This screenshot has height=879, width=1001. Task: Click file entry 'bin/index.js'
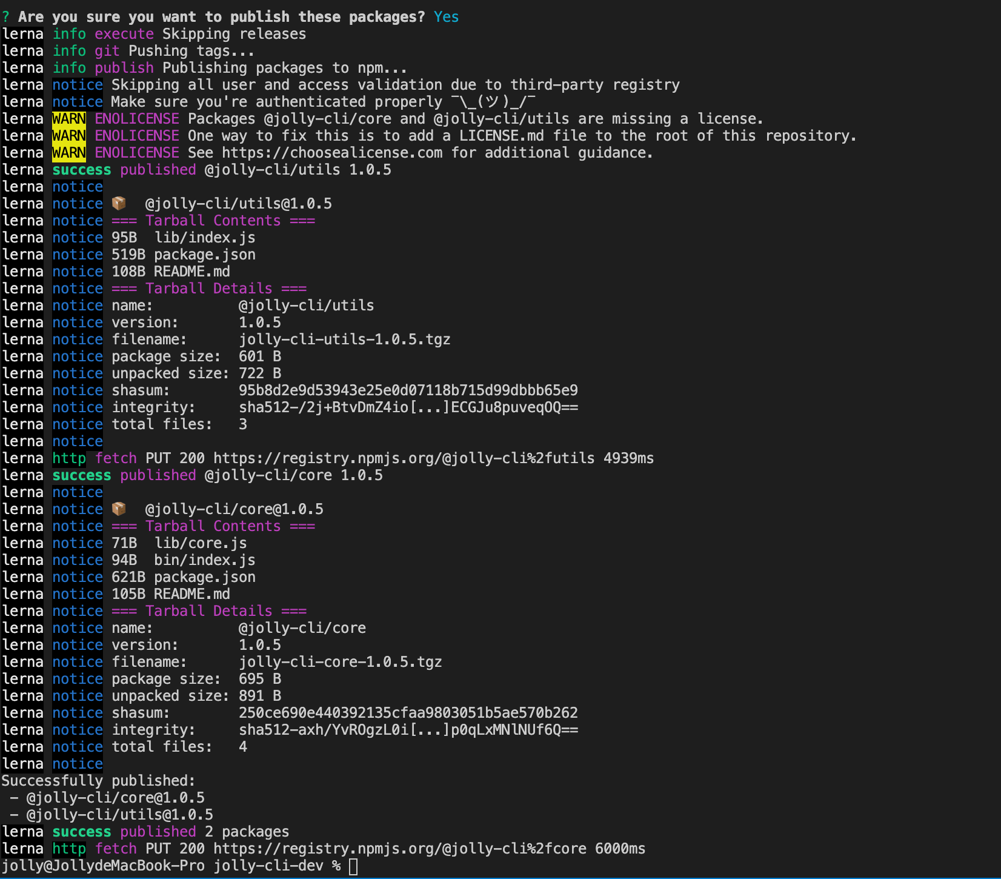click(205, 560)
